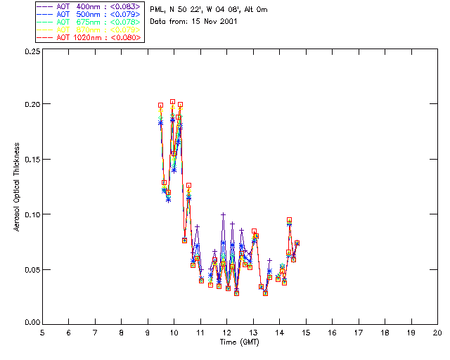Click the x-axis label 20
Viewport: 450px width, 360px height.
tap(437, 333)
